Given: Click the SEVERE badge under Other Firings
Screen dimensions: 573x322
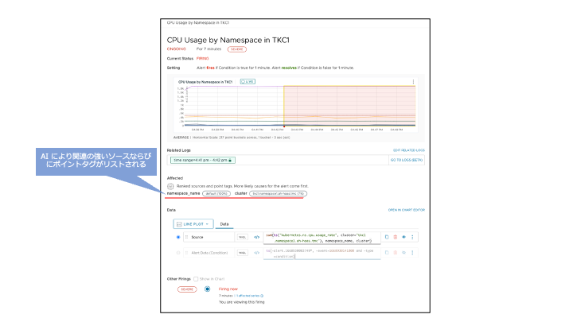Looking at the screenshot, I should (x=187, y=289).
